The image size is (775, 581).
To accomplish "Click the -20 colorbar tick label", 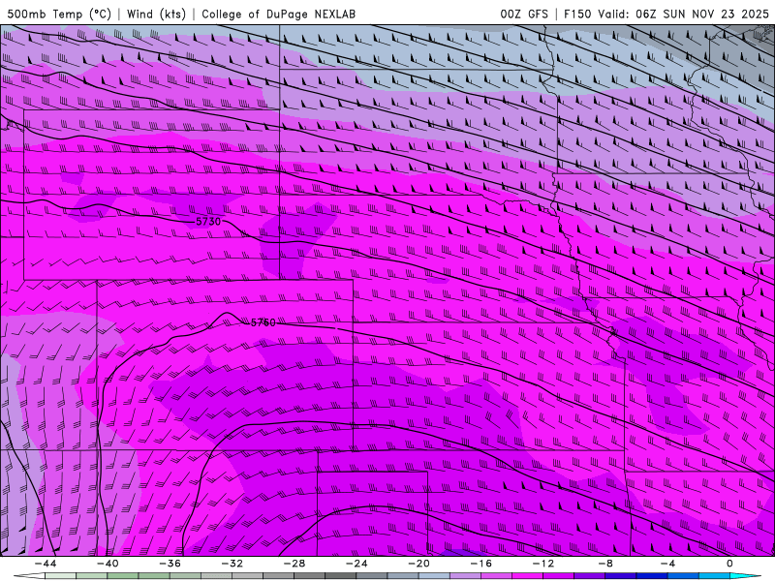I will click(x=418, y=564).
